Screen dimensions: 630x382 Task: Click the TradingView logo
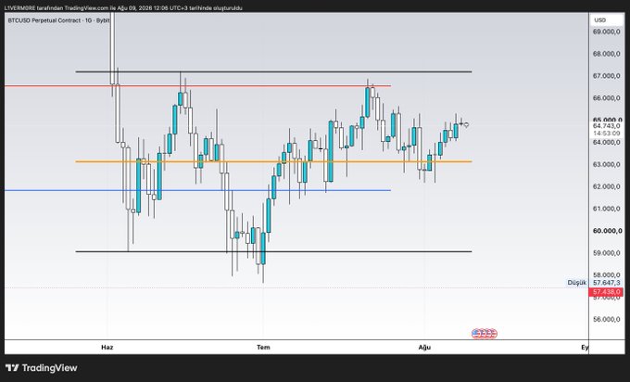(x=41, y=367)
